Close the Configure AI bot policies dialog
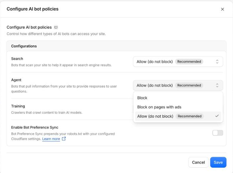Viewport: 233px width, 173px height. point(222,9)
